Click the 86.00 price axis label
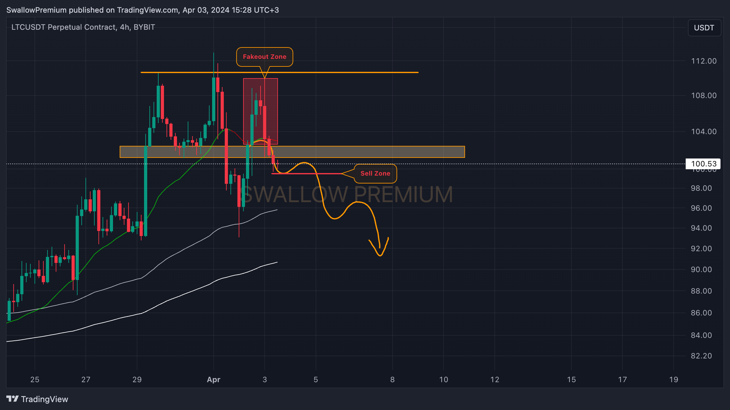 [701, 313]
